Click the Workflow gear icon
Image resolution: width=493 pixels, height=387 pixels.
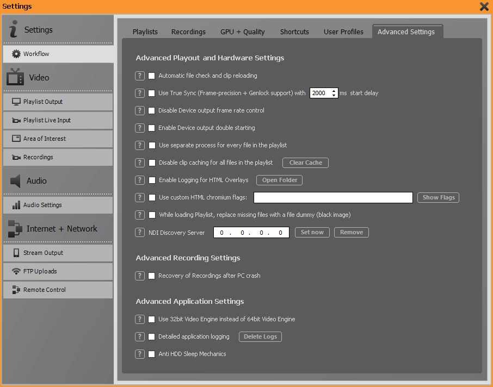point(16,54)
